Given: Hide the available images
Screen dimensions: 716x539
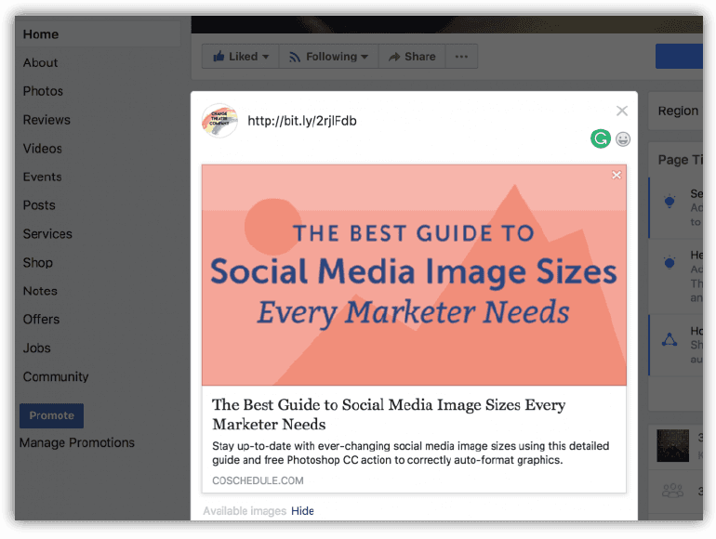Looking at the screenshot, I should click(x=302, y=511).
